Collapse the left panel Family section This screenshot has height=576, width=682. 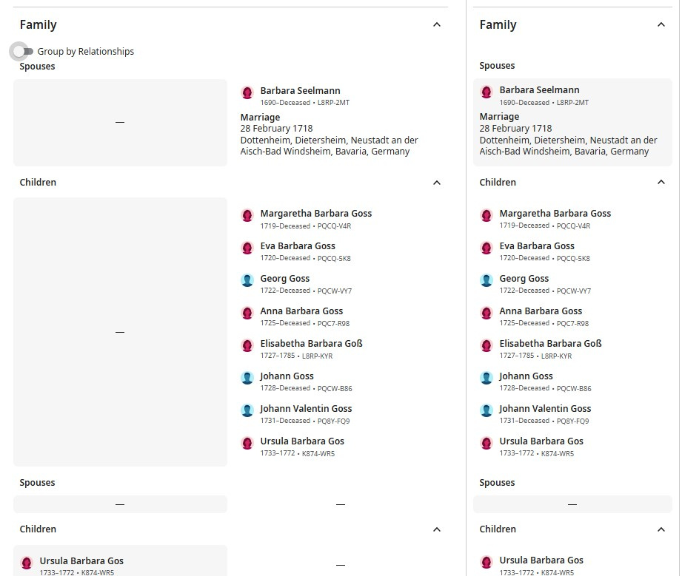[x=437, y=24]
